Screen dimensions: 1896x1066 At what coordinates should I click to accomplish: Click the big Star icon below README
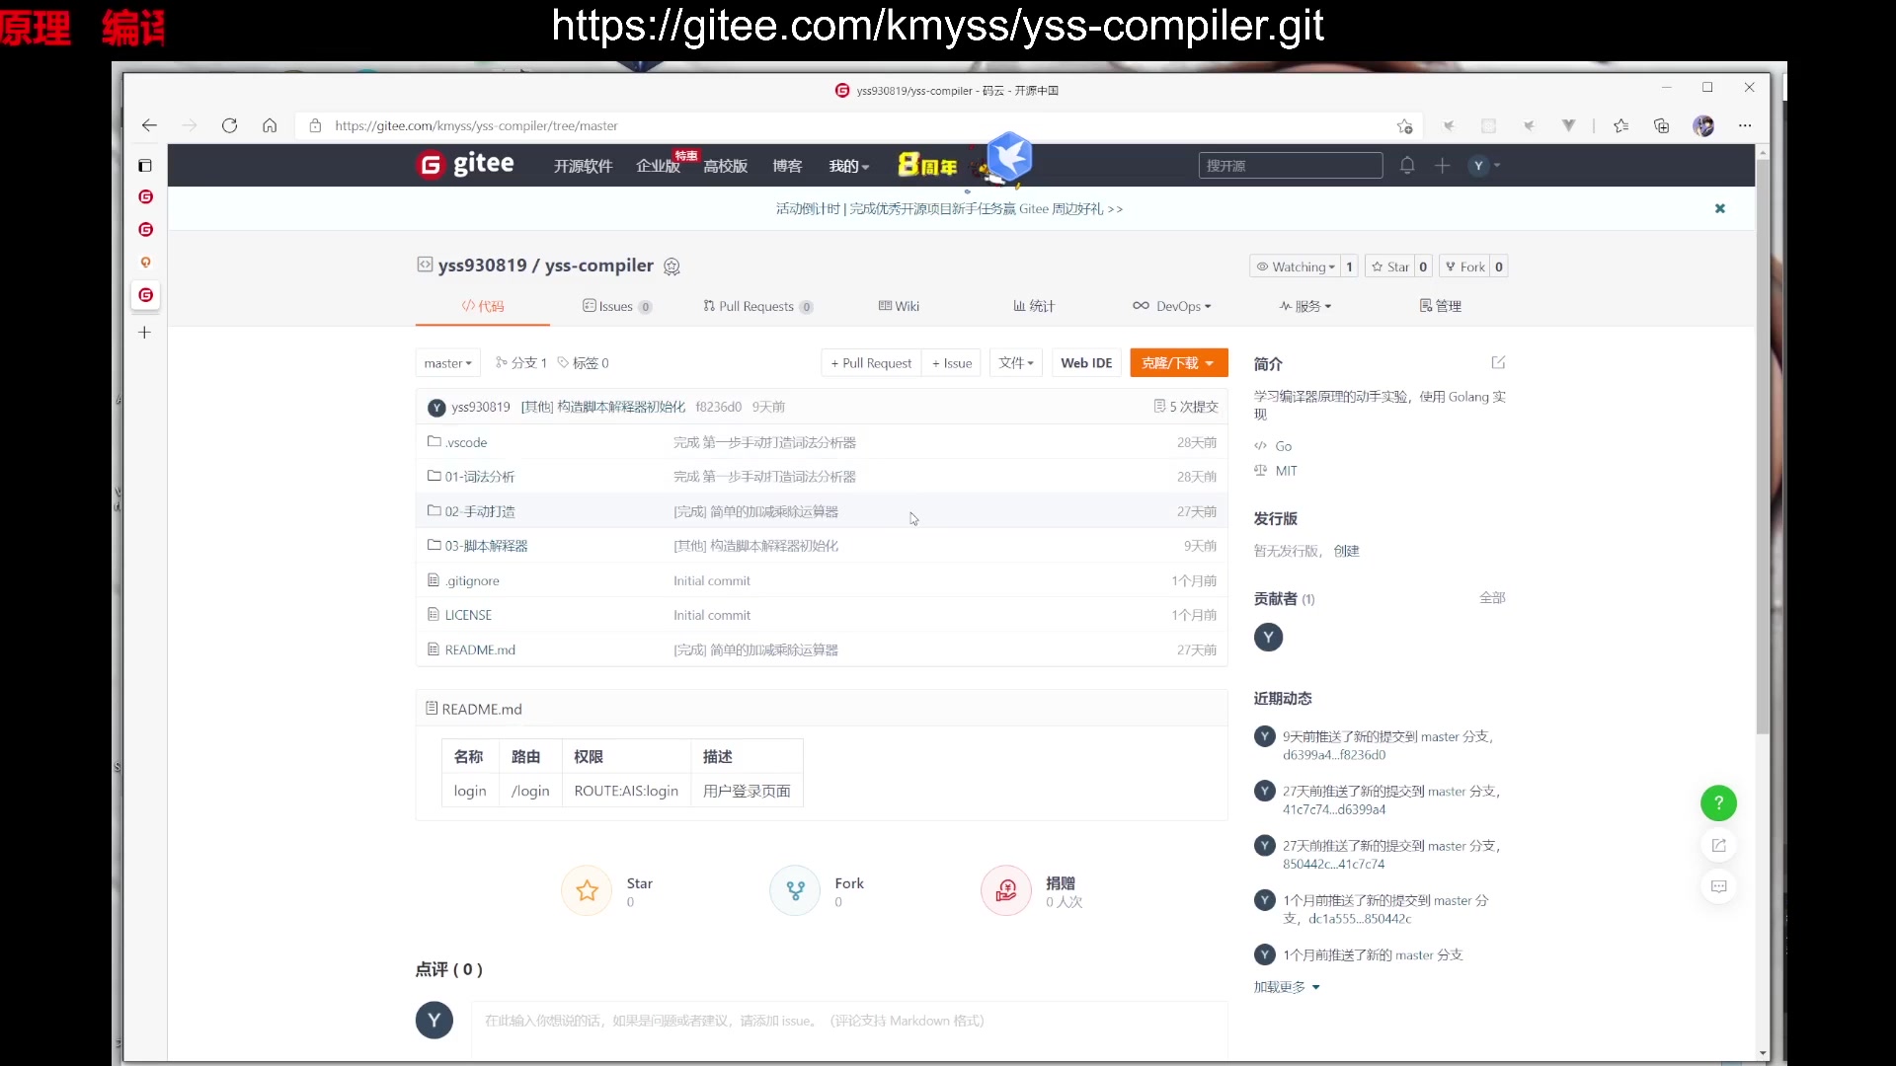point(587,890)
